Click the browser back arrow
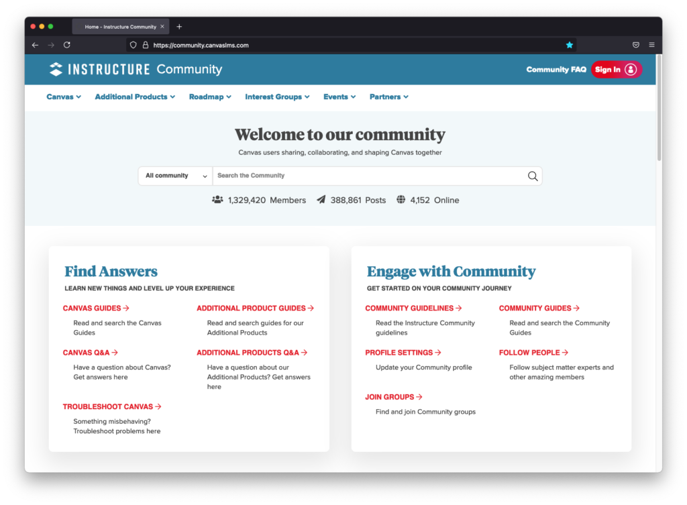Screen dimensions: 687x505 tap(36, 45)
